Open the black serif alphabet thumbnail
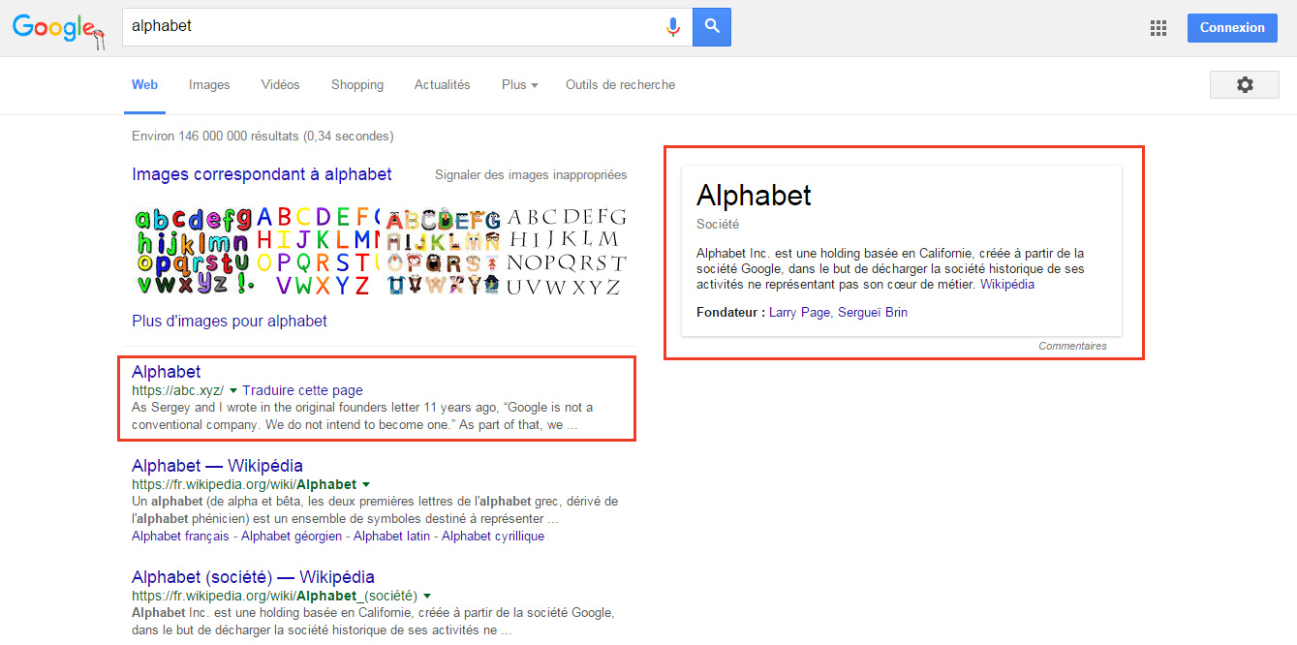1297x645 pixels. (x=566, y=251)
